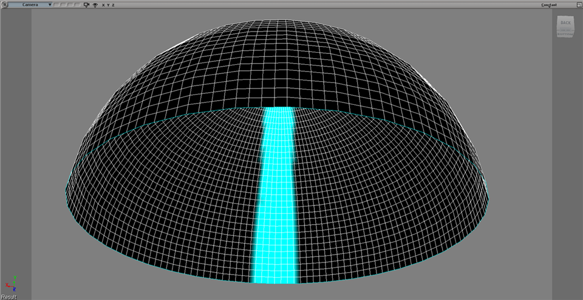Click the BACK face of the view cube
583x300 pixels.
pos(565,23)
